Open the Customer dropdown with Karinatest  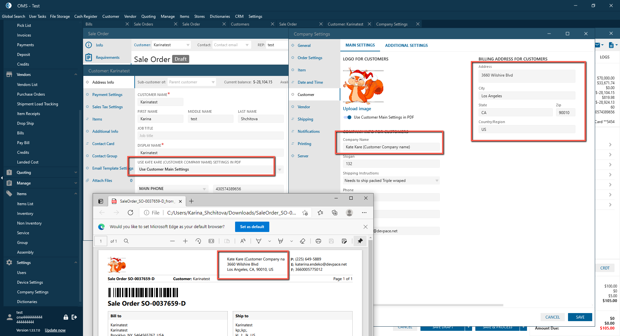coord(188,45)
